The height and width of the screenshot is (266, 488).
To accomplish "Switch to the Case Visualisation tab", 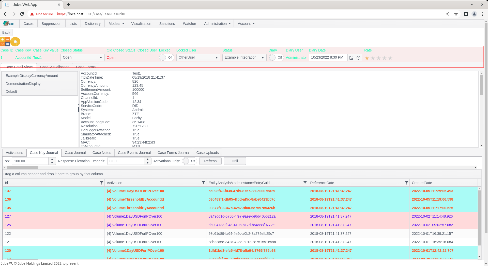I will pos(55,67).
